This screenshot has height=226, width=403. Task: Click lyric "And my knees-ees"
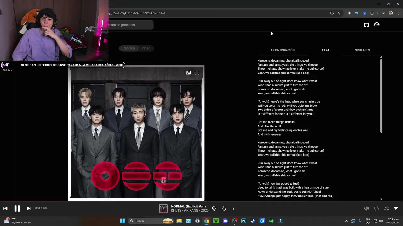coord(270,134)
